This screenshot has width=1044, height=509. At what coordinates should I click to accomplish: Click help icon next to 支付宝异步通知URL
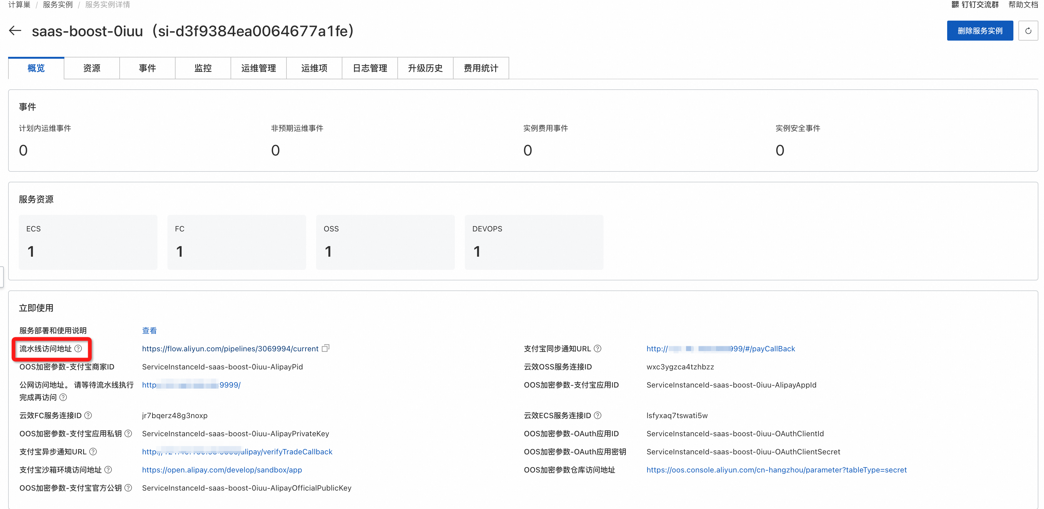click(x=93, y=452)
